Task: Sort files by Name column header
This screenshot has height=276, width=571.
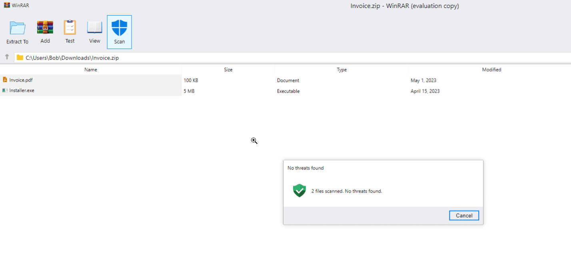Action: (x=91, y=69)
